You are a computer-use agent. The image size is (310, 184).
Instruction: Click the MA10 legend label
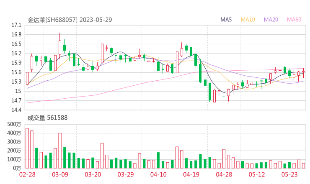pos(248,20)
